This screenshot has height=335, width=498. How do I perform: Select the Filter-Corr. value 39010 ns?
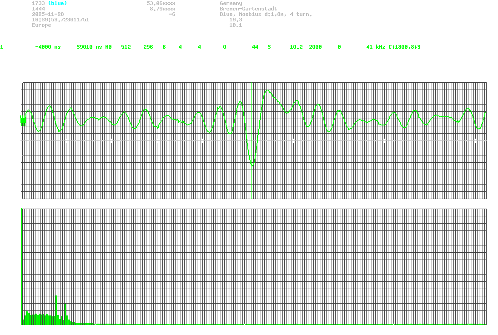(89, 47)
